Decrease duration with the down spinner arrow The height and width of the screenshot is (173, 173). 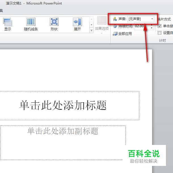pyautogui.click(x=152, y=28)
